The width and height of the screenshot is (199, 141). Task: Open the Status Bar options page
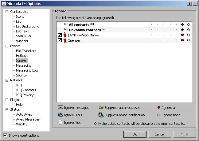point(24,36)
